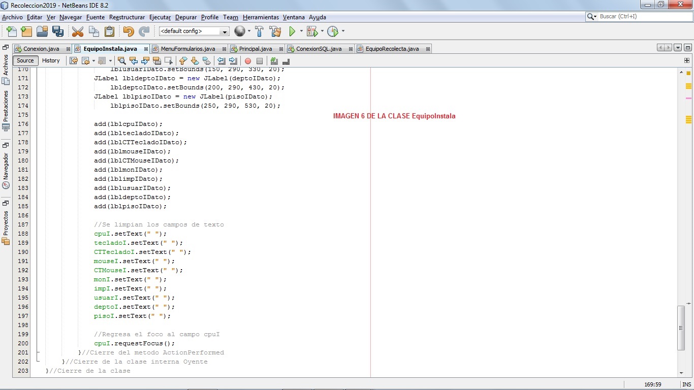Toggle Rectangular Selection icon

(169, 61)
